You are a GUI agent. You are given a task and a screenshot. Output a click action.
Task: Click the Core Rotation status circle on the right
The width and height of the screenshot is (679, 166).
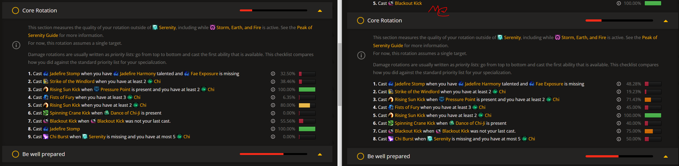[360, 20]
